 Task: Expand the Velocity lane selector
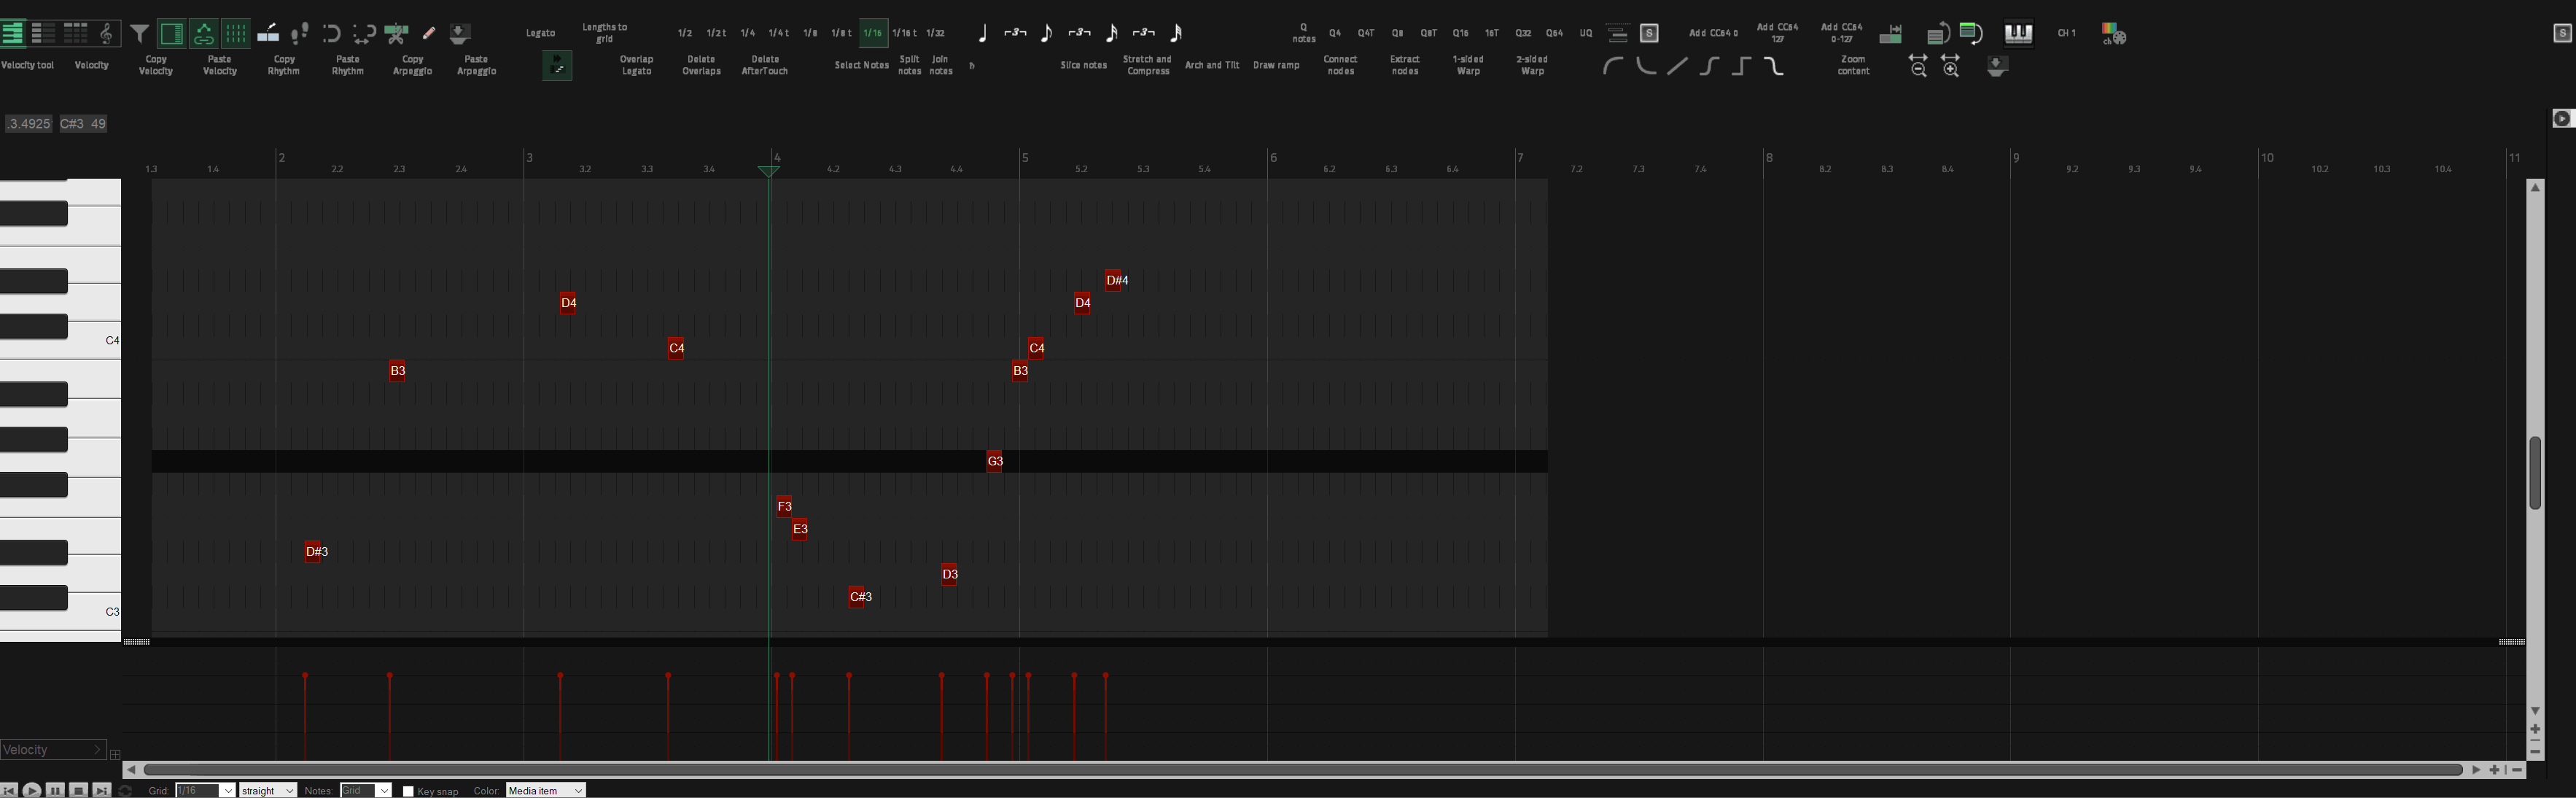tap(53, 750)
